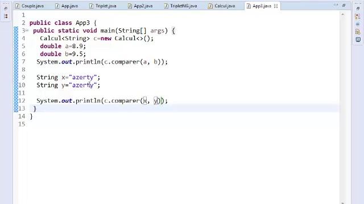Click the 'main' method name on line 3
The image size is (364, 204).
tap(107, 31)
